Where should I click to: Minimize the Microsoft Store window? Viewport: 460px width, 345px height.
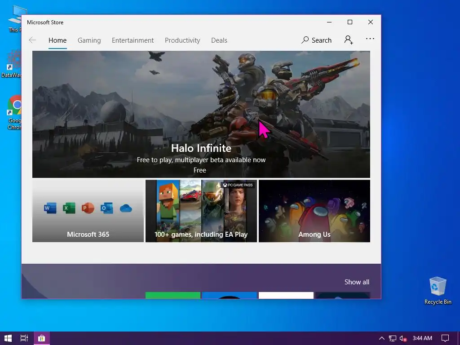pyautogui.click(x=329, y=22)
